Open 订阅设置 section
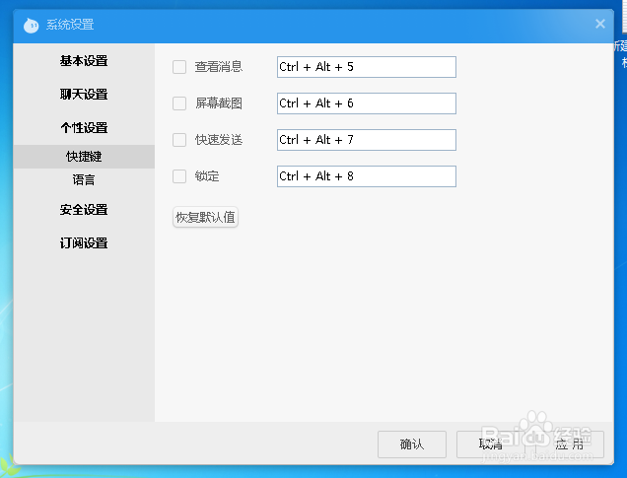The height and width of the screenshot is (478, 627). (x=84, y=243)
